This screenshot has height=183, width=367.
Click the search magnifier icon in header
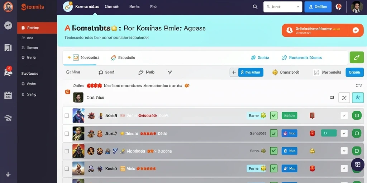[255, 7]
